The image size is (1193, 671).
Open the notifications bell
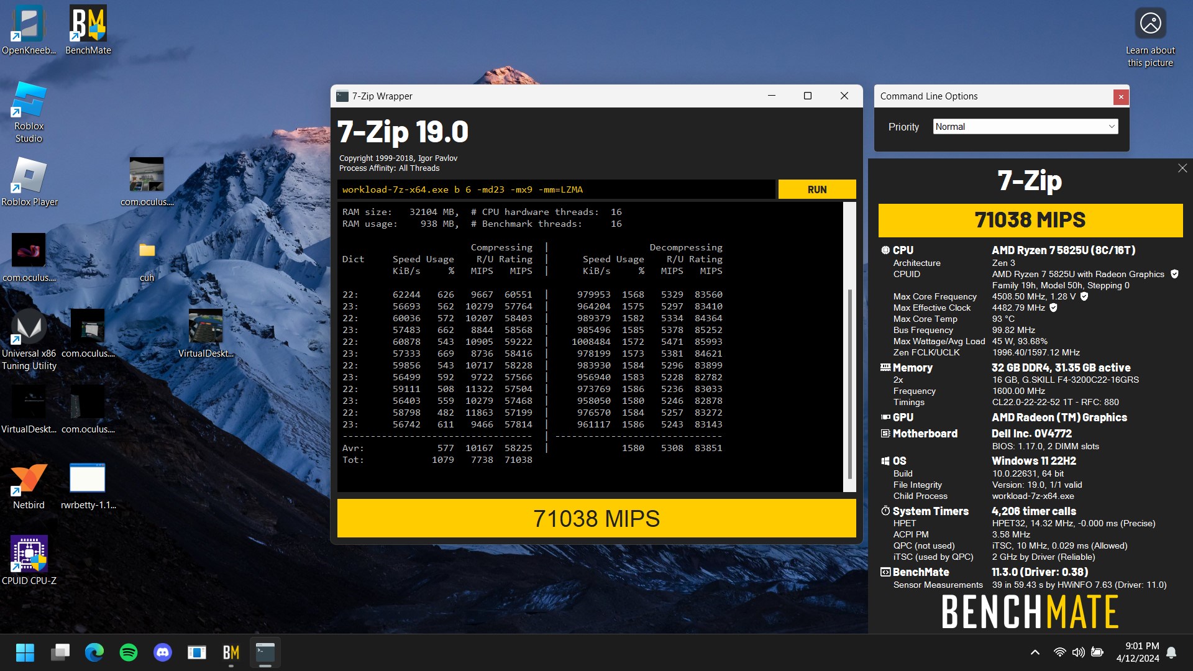1171,652
